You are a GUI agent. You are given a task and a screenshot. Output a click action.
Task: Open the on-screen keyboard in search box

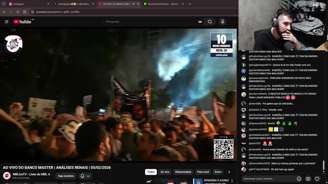tap(200, 22)
